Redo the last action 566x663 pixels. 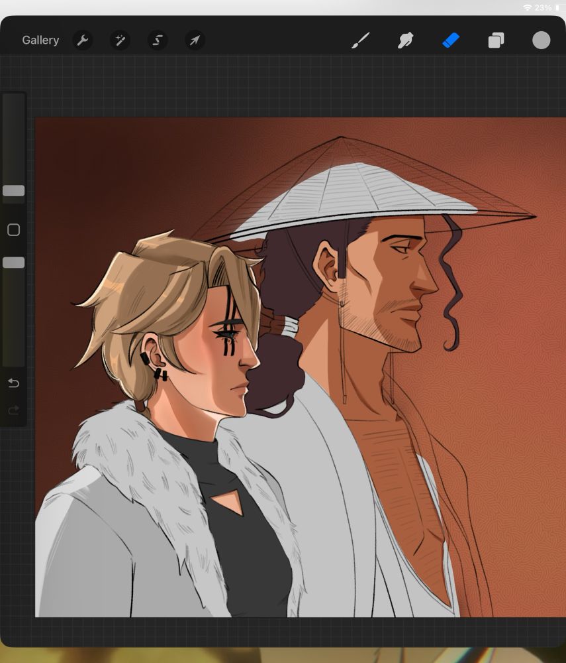13,410
